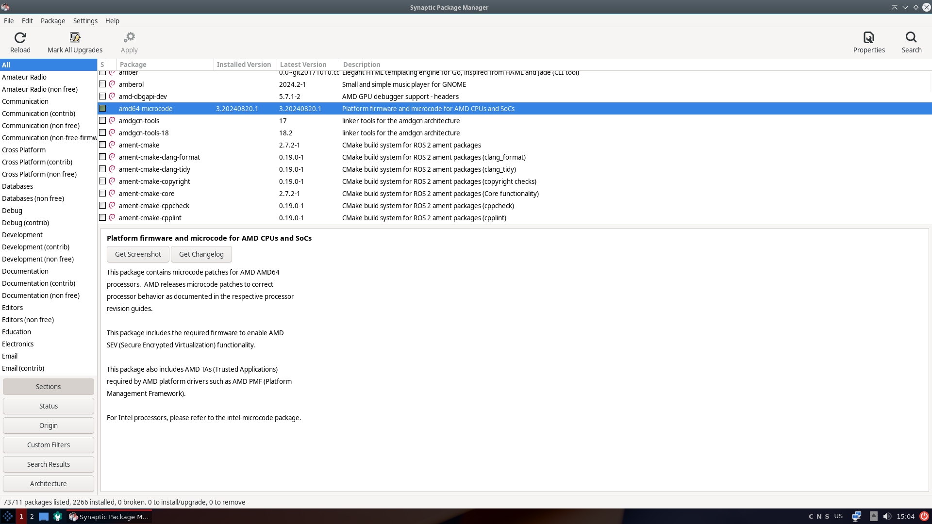The image size is (932, 524).
Task: Sort by Latest Version column header
Action: (308, 65)
